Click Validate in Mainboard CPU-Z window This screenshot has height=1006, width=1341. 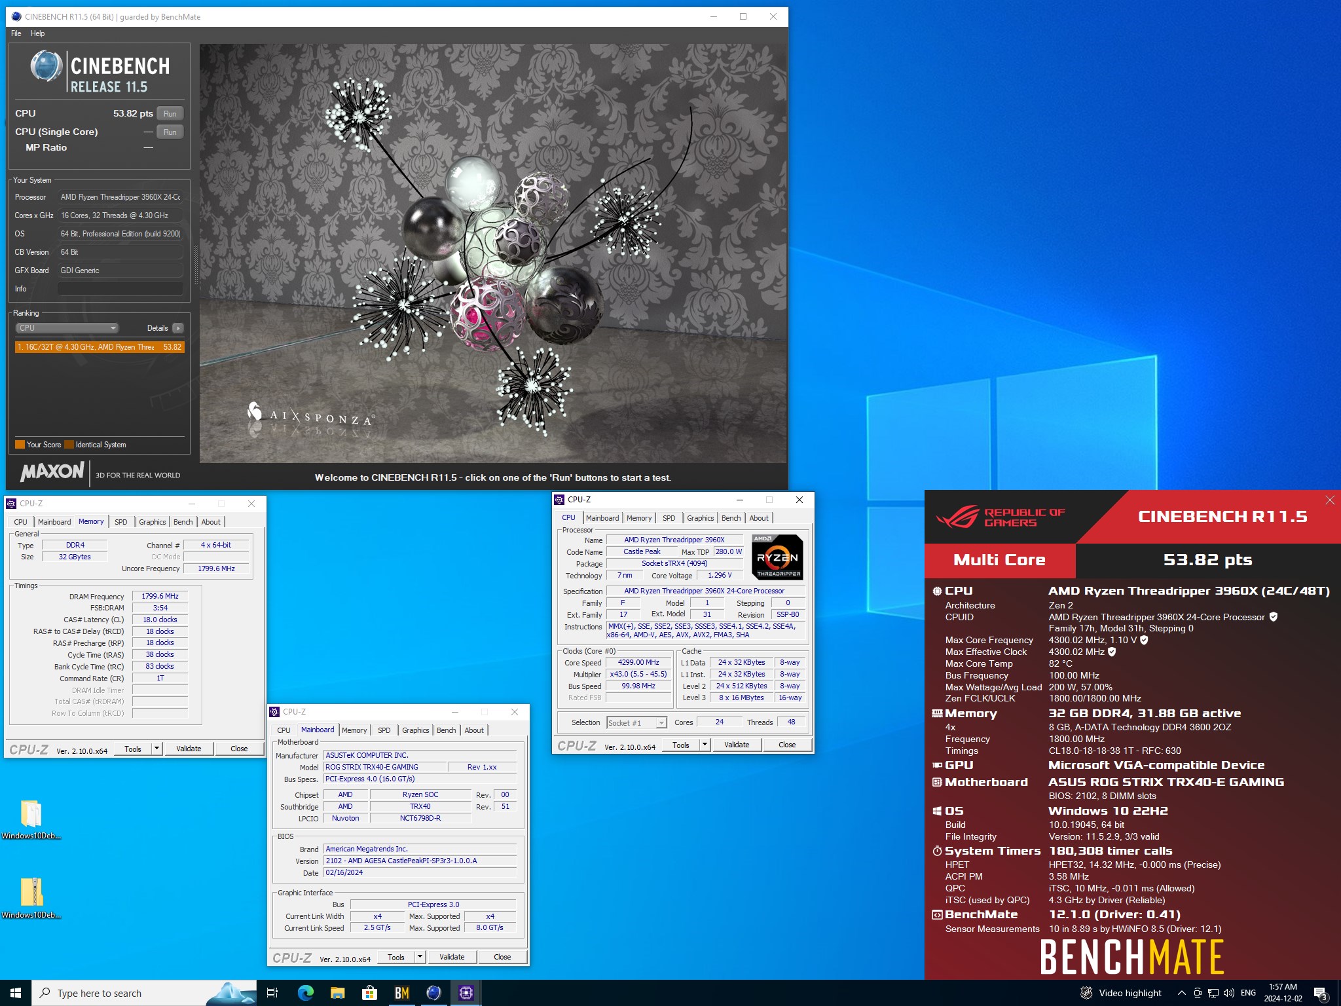click(452, 957)
